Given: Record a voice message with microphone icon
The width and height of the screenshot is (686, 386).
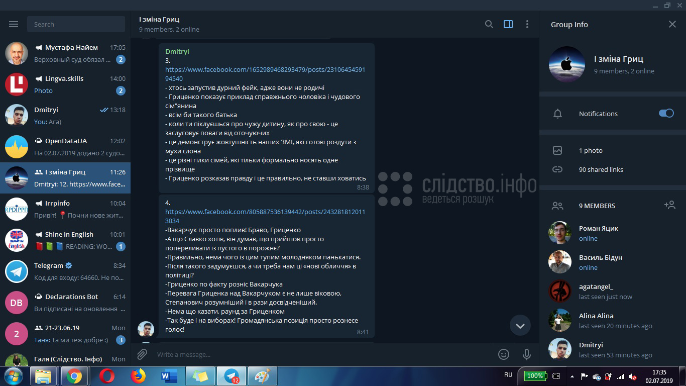Looking at the screenshot, I should click(527, 354).
